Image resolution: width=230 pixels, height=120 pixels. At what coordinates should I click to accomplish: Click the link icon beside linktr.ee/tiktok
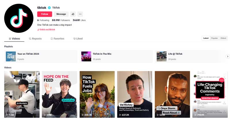[x=38, y=30]
